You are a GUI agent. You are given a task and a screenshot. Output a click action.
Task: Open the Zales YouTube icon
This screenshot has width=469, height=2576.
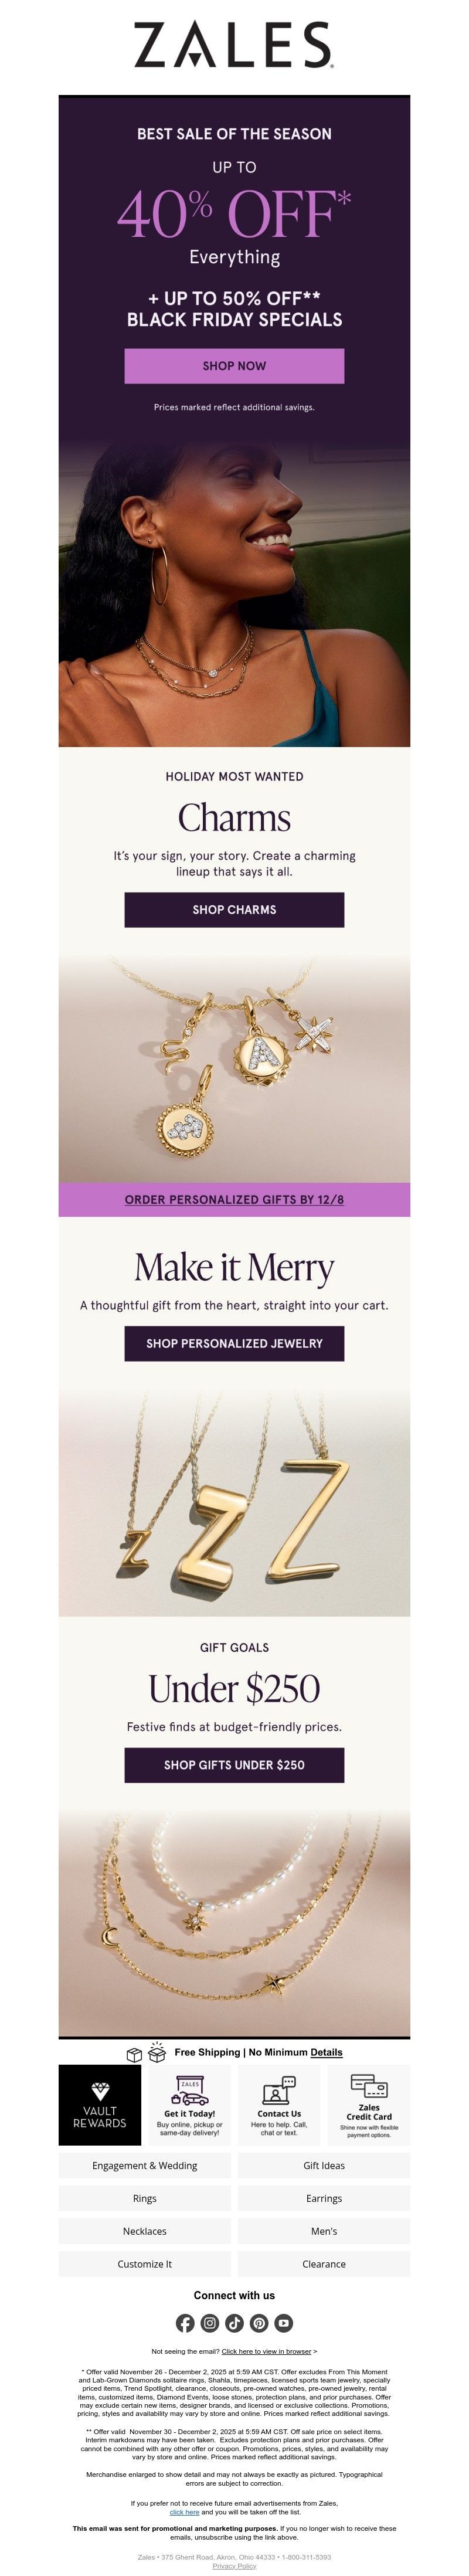[x=284, y=2322]
